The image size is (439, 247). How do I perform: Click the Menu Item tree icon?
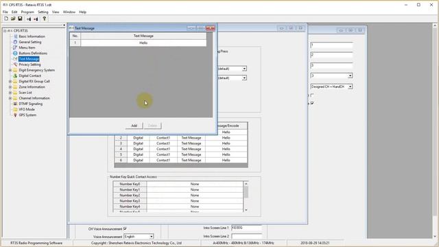tap(15, 47)
